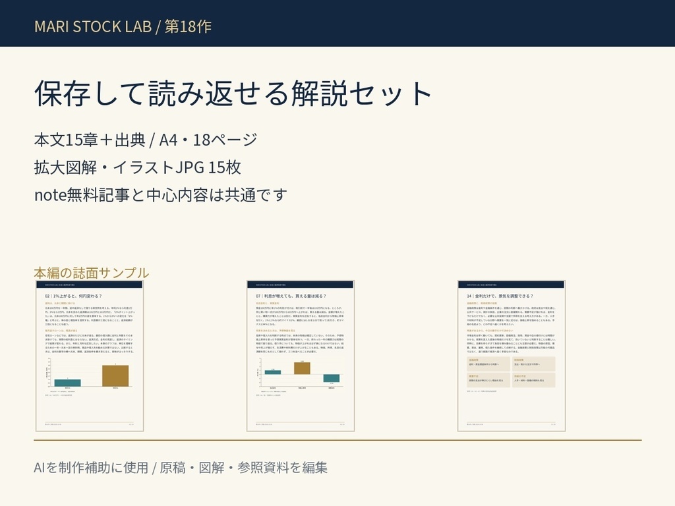
Task: Click the title '保存して読み返せる解説セット'
Action: [233, 93]
